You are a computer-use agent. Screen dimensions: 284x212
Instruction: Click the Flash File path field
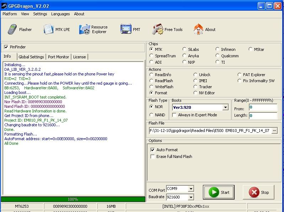210,131
